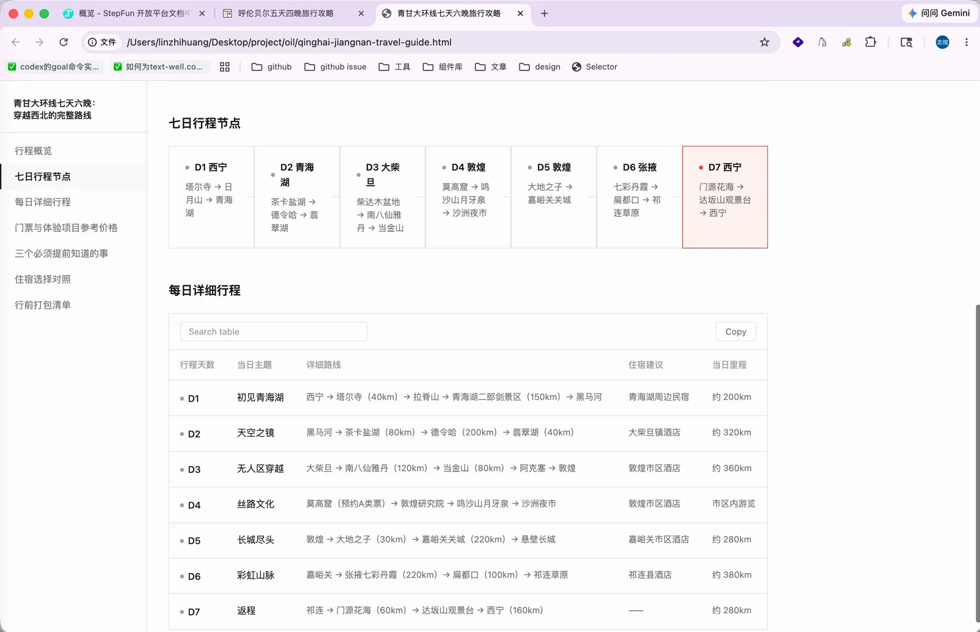Expand the 组件库 bookmarks folder
This screenshot has width=980, height=632.
click(x=442, y=67)
